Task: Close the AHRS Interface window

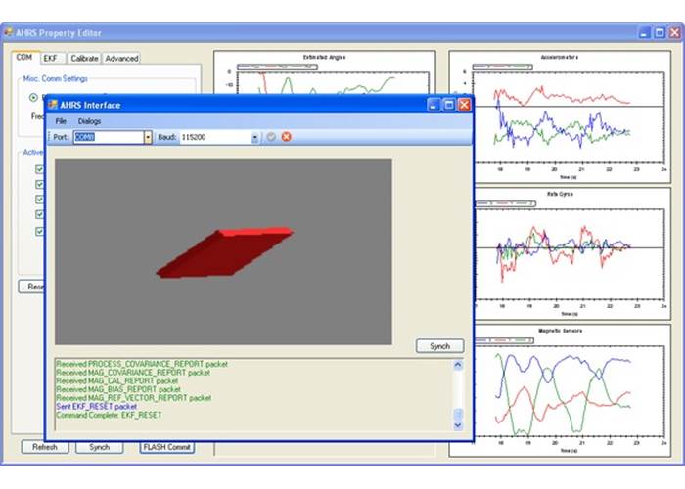Action: click(x=465, y=104)
